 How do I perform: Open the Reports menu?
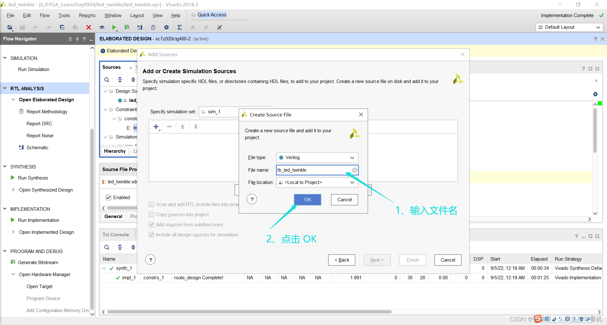pyautogui.click(x=87, y=15)
